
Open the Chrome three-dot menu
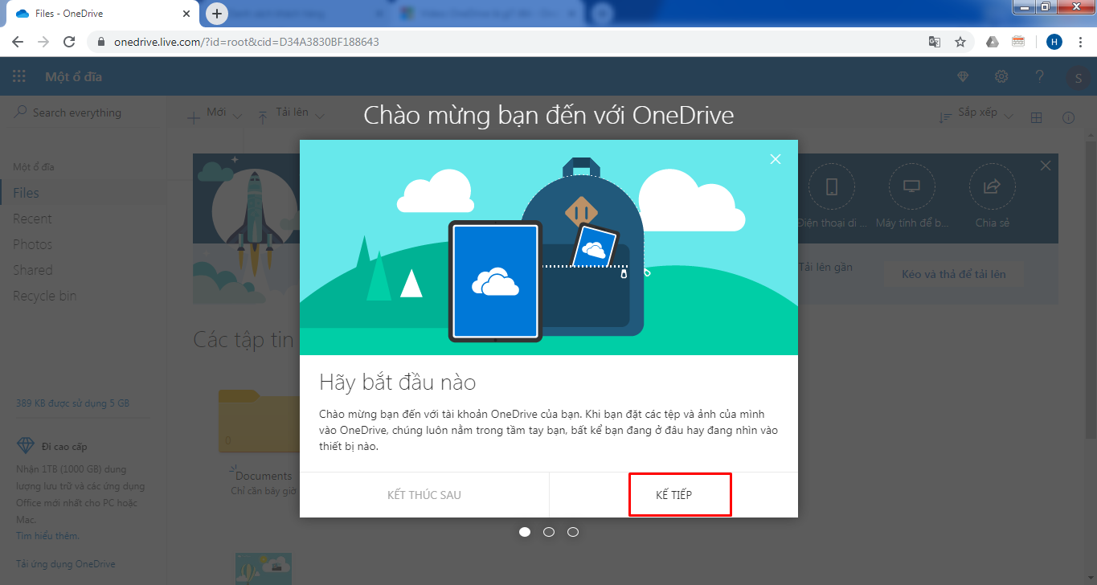(x=1080, y=42)
